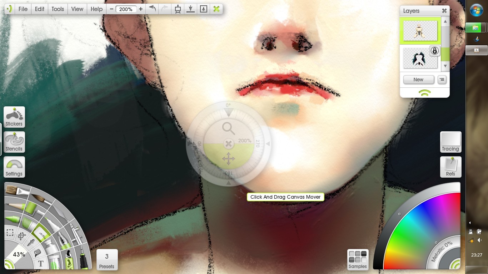Zoom in with the plus button
488x274 pixels.
[141, 9]
